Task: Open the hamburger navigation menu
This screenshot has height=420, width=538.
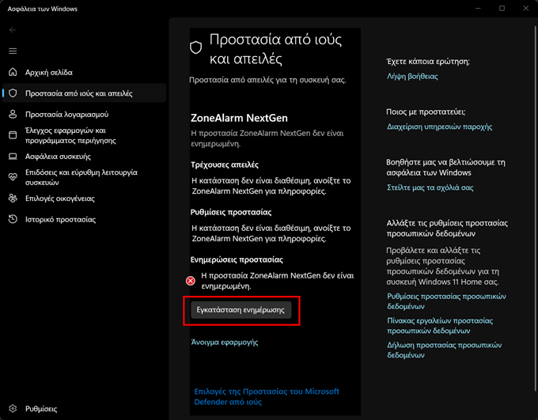Action: 13,51
